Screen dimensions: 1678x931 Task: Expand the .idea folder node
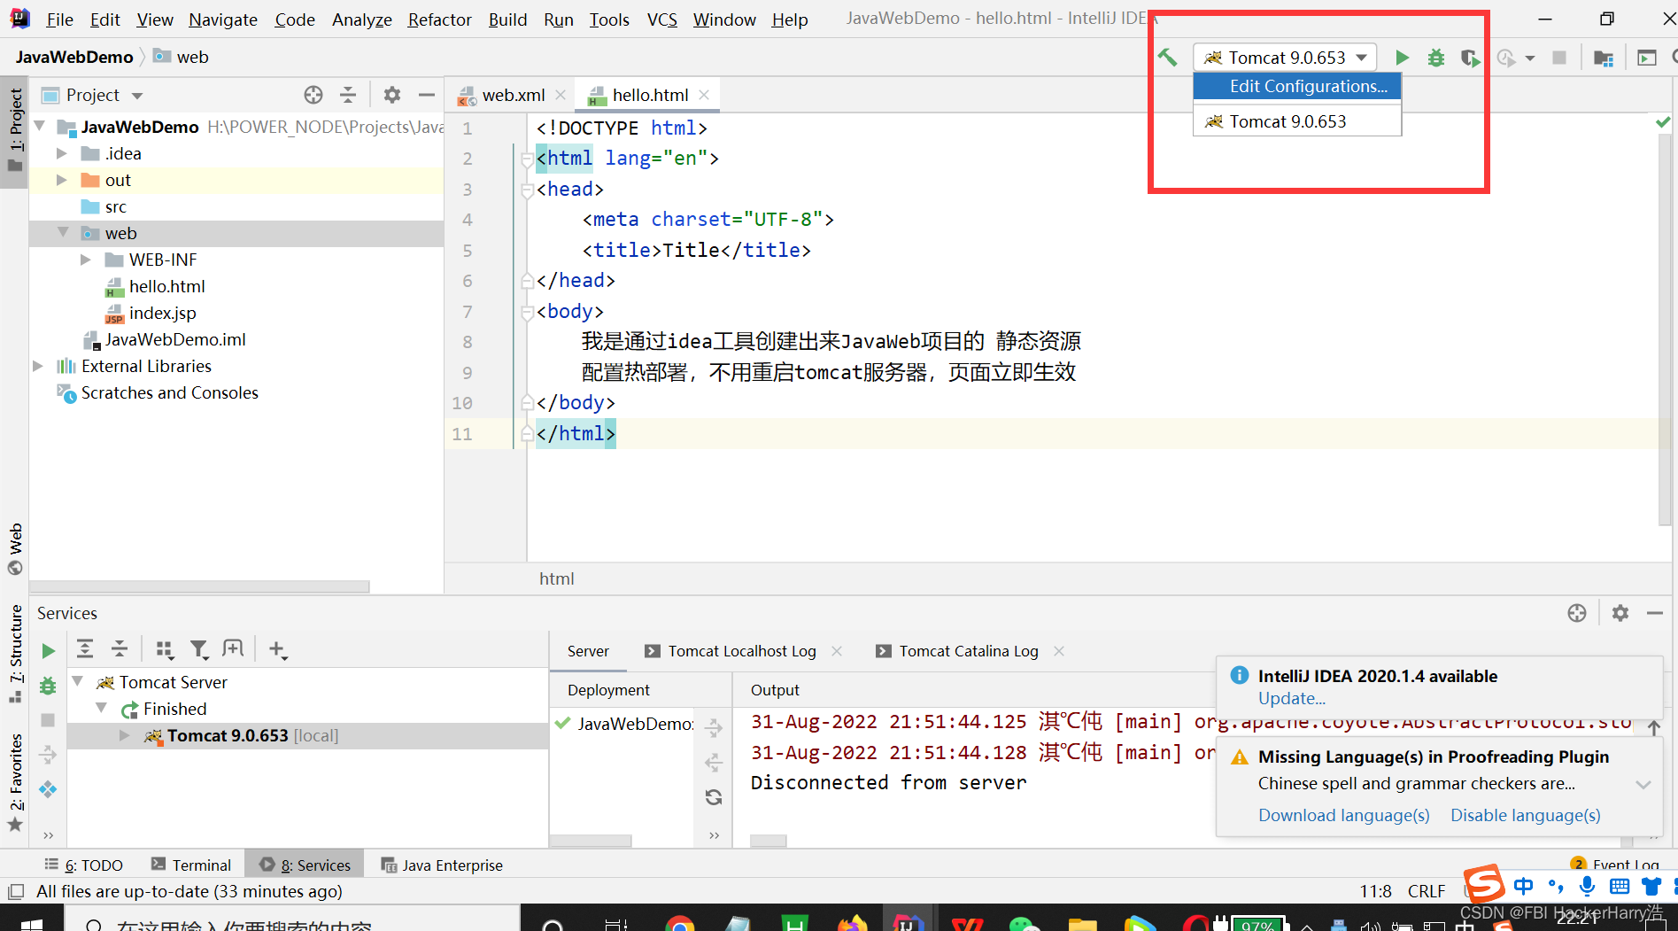click(x=62, y=153)
